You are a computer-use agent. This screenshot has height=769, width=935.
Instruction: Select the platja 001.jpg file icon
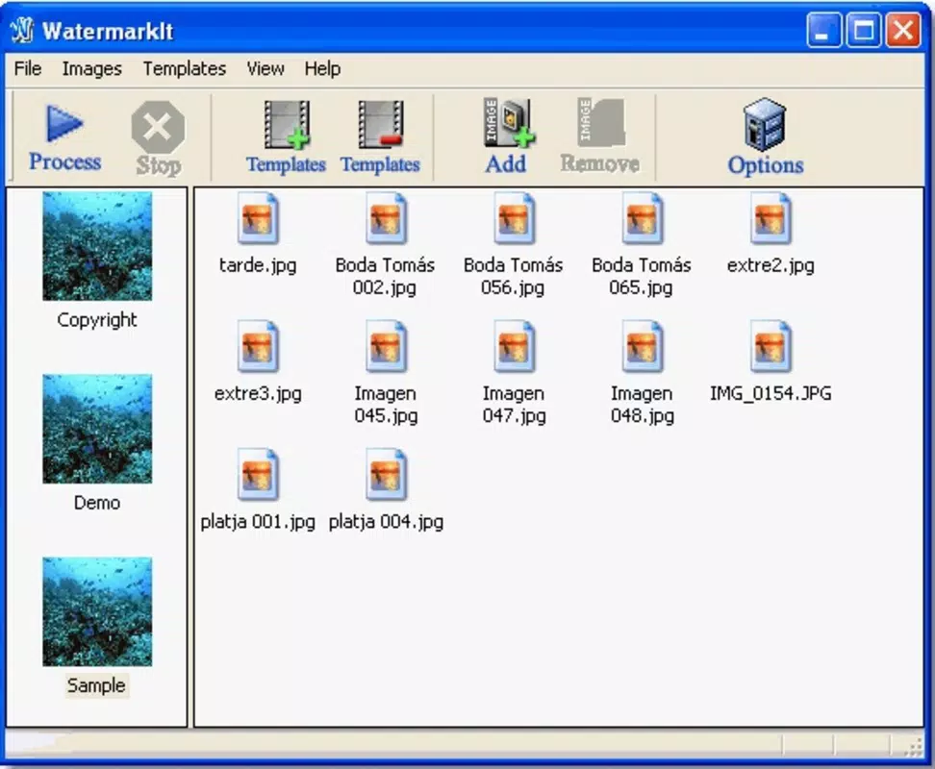pos(258,474)
